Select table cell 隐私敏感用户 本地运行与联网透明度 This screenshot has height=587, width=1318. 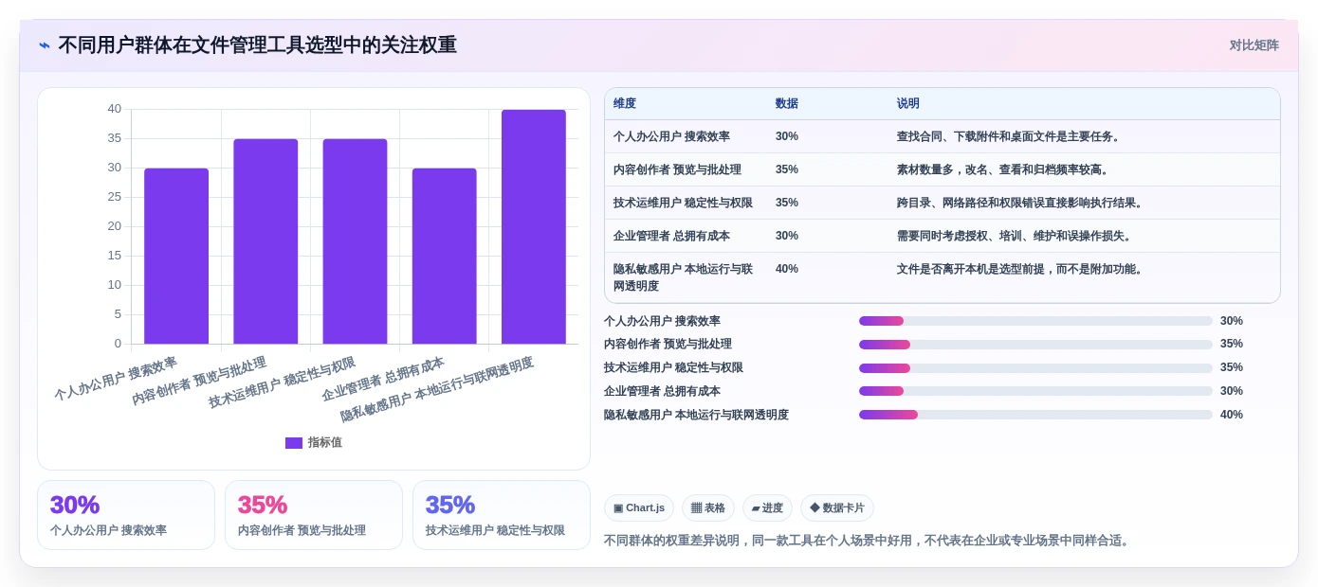point(684,277)
